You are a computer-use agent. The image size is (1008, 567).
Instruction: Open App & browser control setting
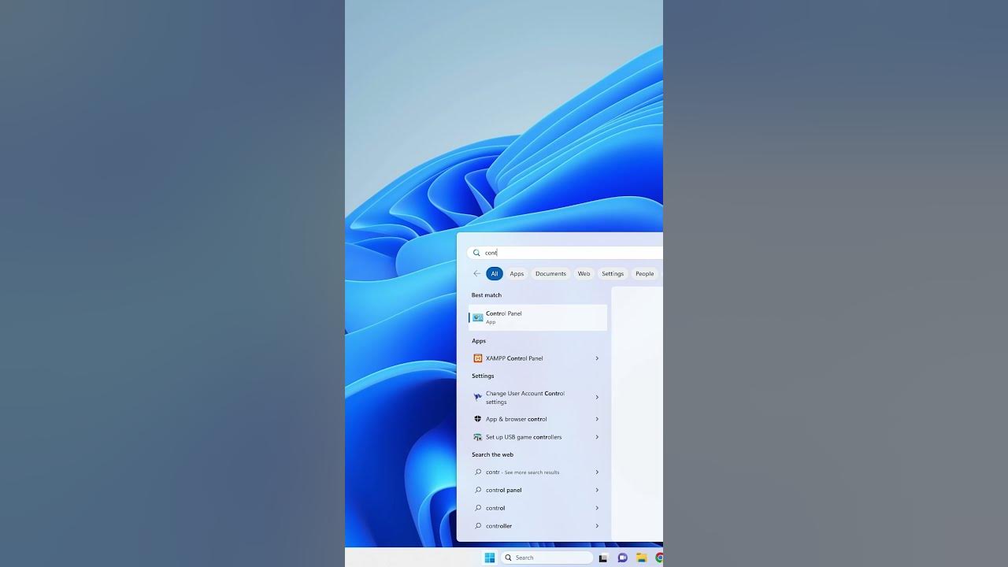coord(538,419)
